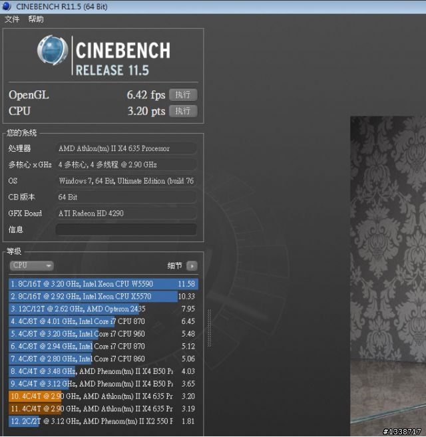This screenshot has height=437, width=426.
Task: Select ranking row 1 Intel Xeon CPU W5590
Action: tap(103, 284)
